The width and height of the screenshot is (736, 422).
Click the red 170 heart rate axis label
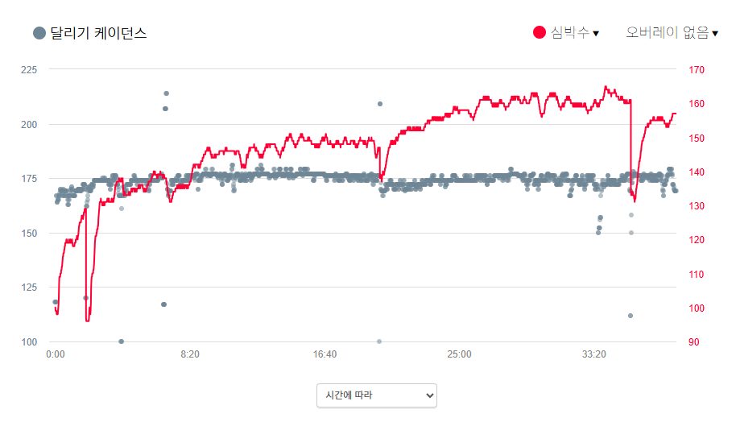tap(697, 70)
